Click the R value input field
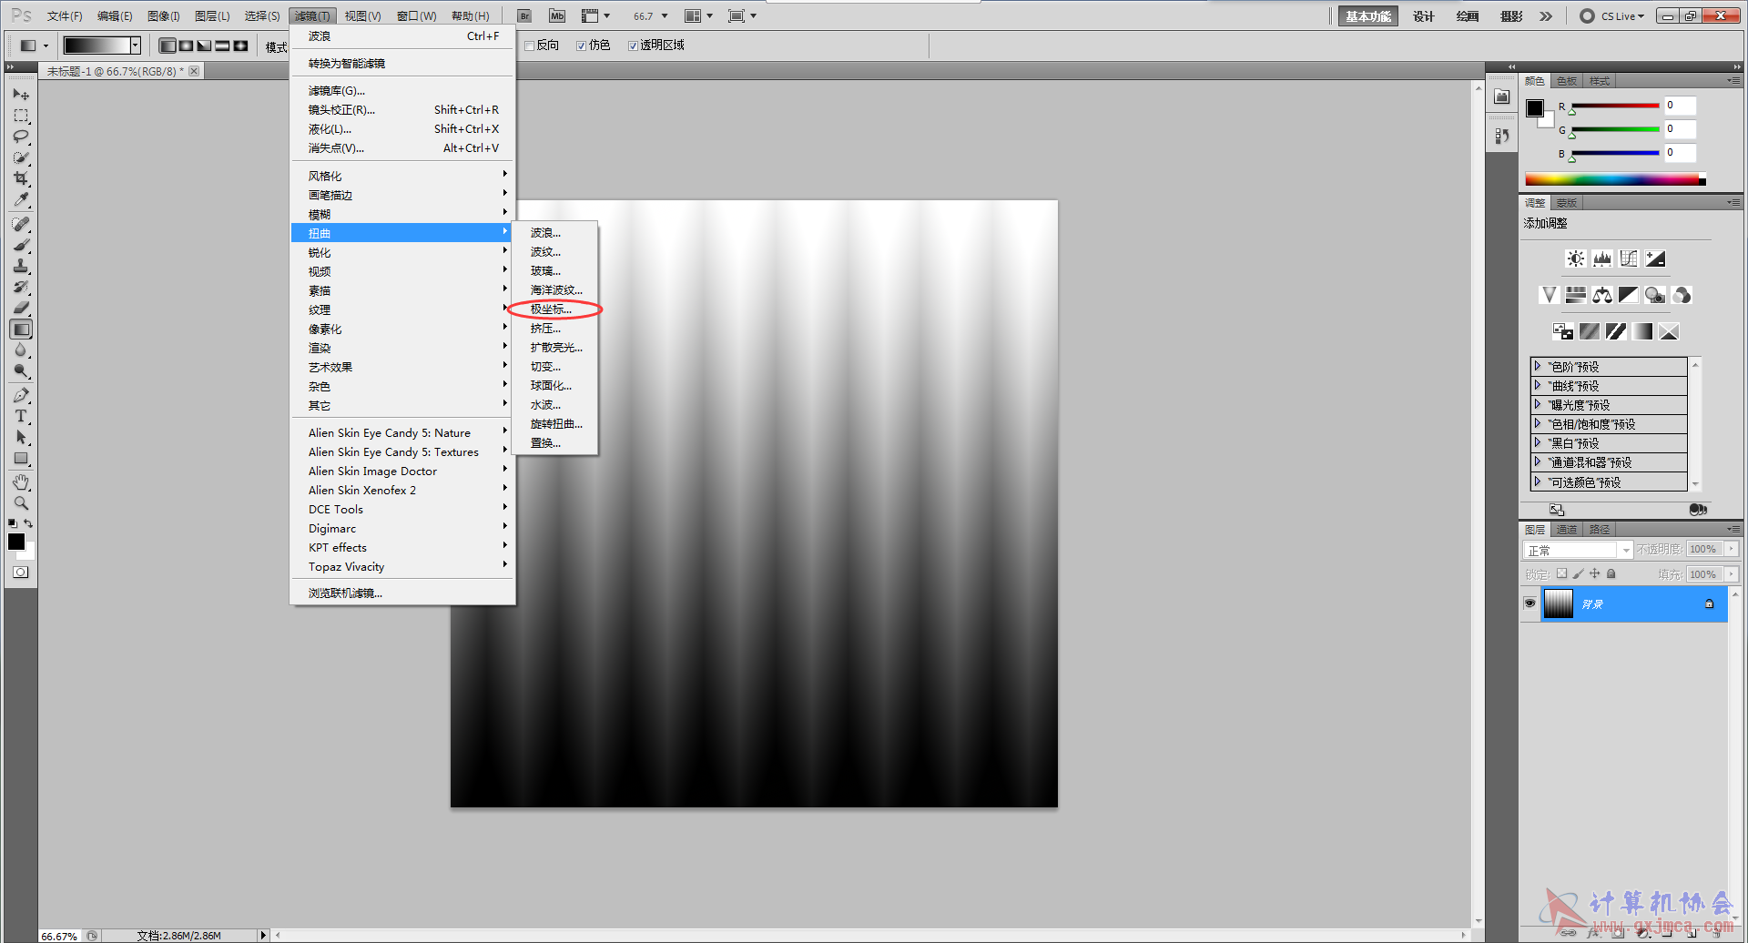This screenshot has height=943, width=1748. pos(1680,106)
